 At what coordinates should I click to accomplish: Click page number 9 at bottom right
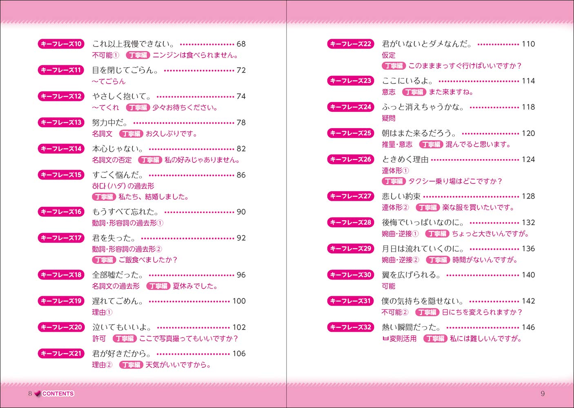click(543, 394)
